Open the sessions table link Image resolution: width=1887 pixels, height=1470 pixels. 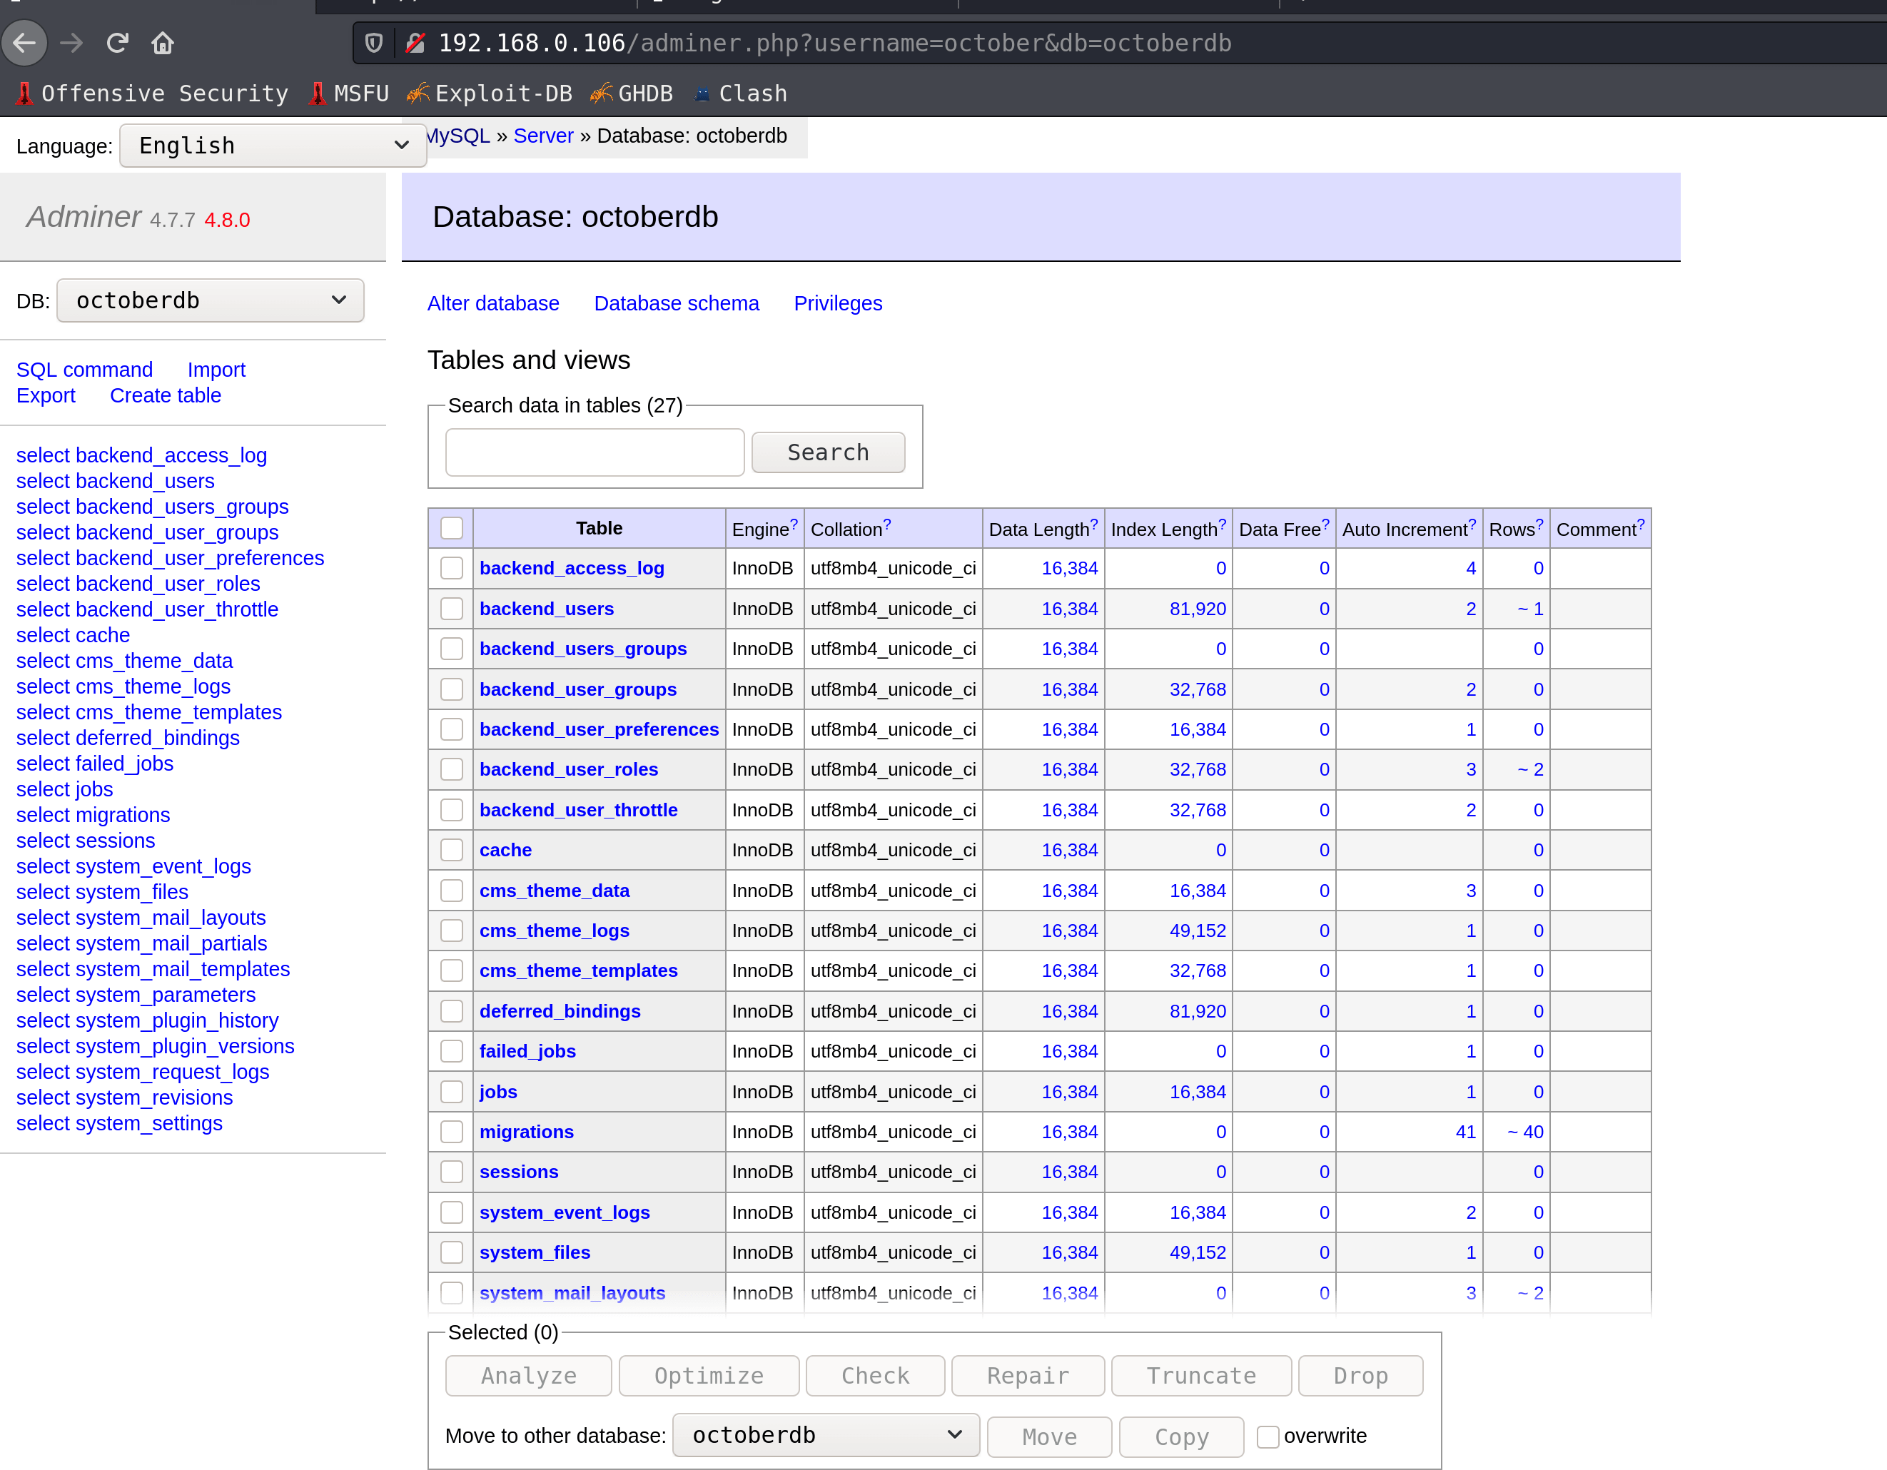pyautogui.click(x=518, y=1171)
